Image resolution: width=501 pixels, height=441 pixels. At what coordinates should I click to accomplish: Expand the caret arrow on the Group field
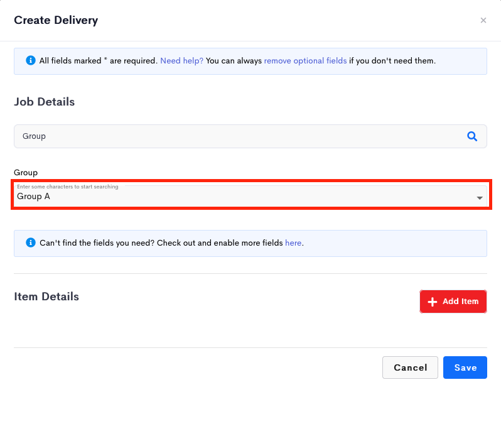tap(479, 198)
